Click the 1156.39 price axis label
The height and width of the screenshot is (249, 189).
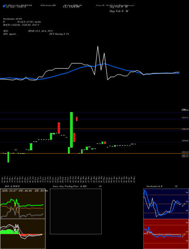[185, 129]
